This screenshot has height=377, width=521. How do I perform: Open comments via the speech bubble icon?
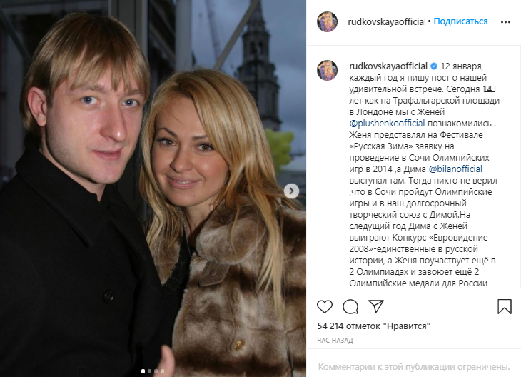pos(350,306)
